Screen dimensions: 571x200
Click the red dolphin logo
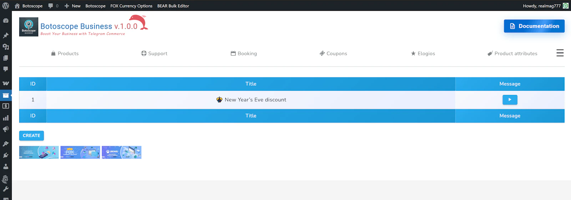click(x=138, y=22)
